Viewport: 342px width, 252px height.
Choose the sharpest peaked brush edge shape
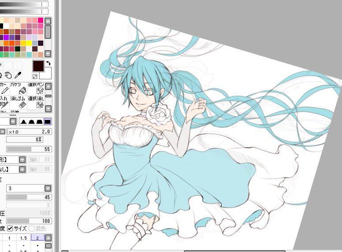[x=23, y=121]
